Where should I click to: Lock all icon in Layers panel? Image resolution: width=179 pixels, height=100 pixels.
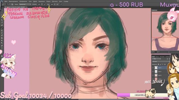(x=165, y=64)
